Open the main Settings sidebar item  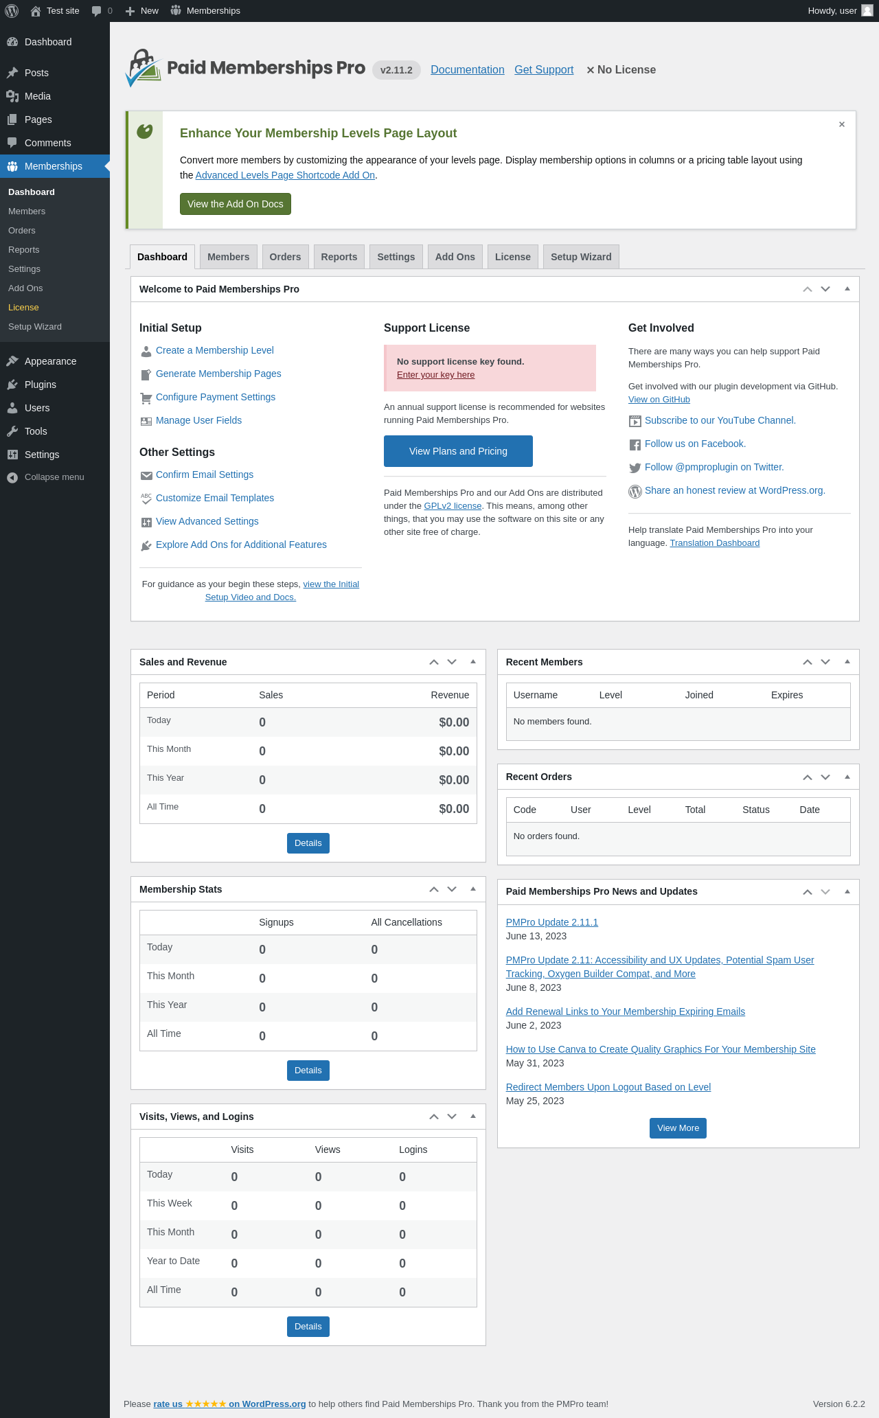pos(55,455)
